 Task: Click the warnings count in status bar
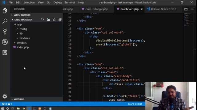[10, 104]
